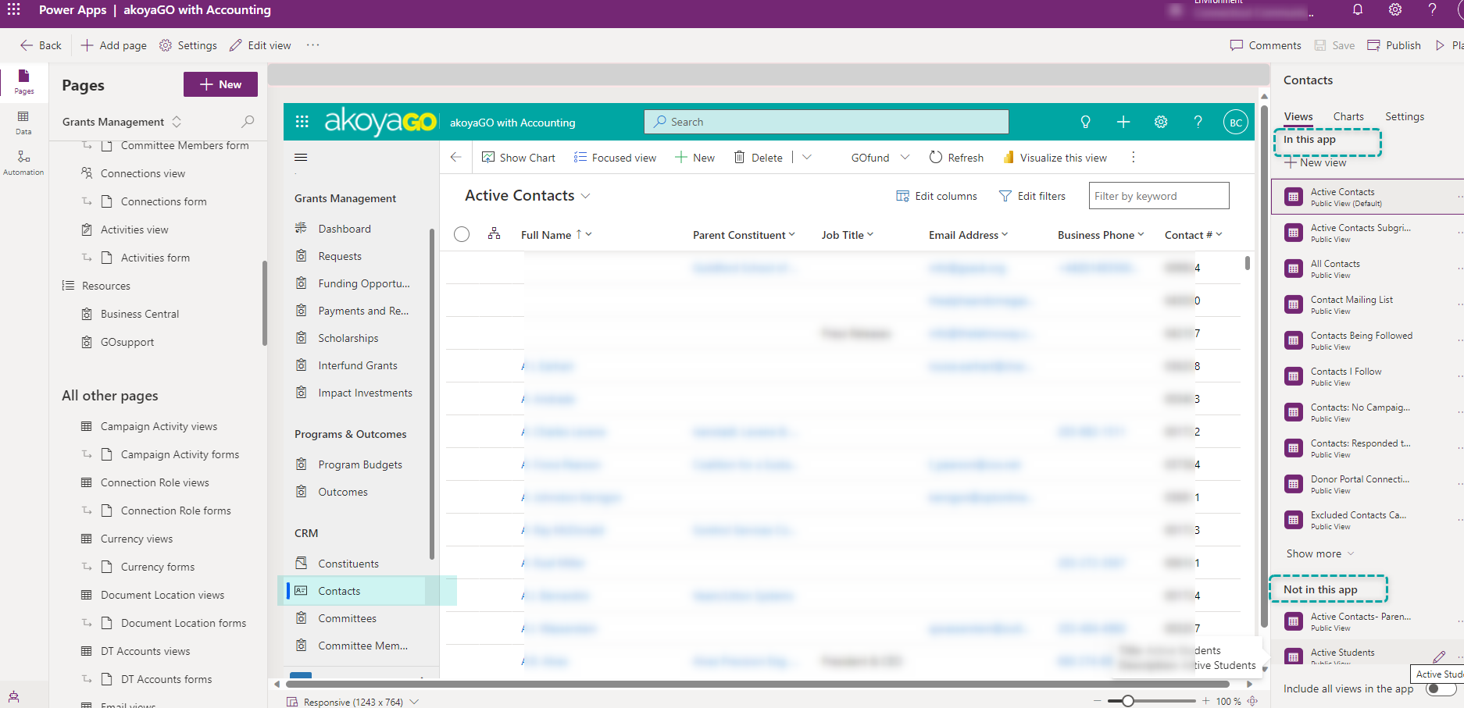
Task: Click the hierarchy column icon
Action: point(494,233)
